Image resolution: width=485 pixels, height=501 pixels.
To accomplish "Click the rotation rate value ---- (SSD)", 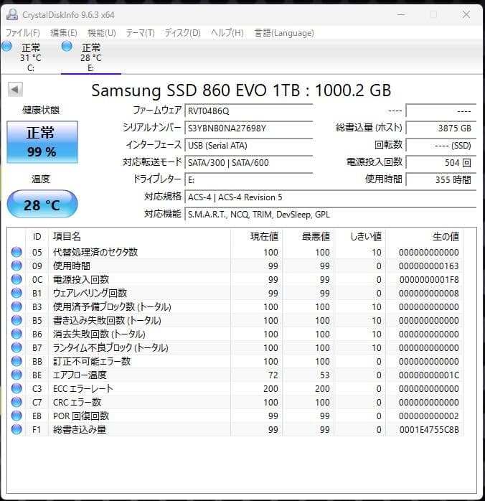I will (x=441, y=146).
